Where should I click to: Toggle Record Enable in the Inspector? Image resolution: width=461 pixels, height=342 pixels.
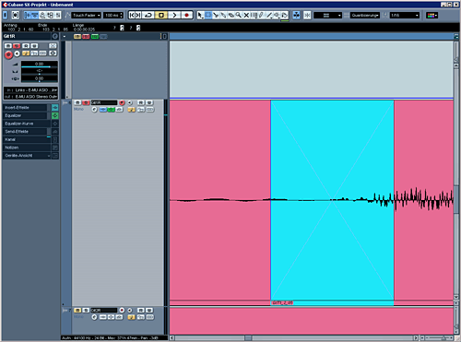8,54
